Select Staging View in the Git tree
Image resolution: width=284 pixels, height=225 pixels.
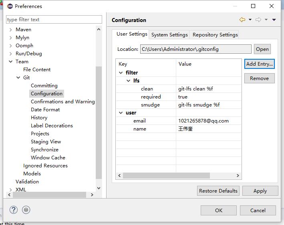click(x=46, y=142)
